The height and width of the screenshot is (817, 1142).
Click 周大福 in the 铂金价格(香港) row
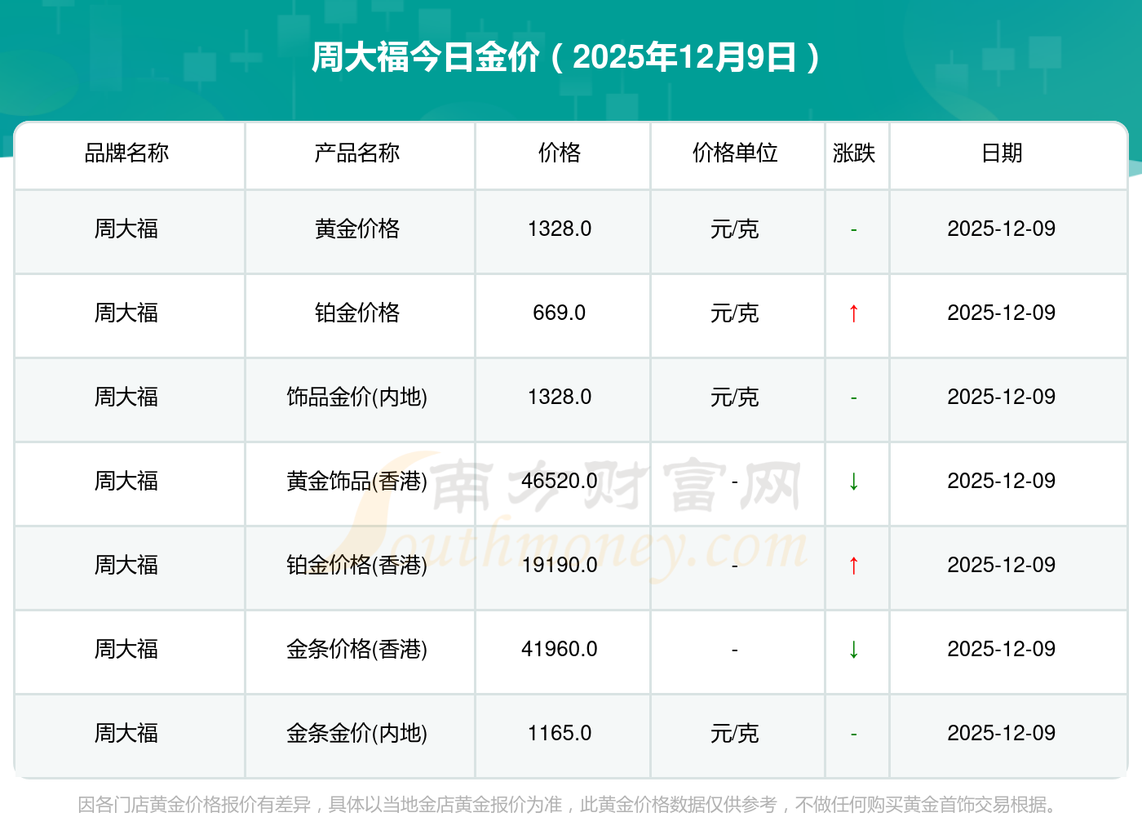(x=126, y=565)
